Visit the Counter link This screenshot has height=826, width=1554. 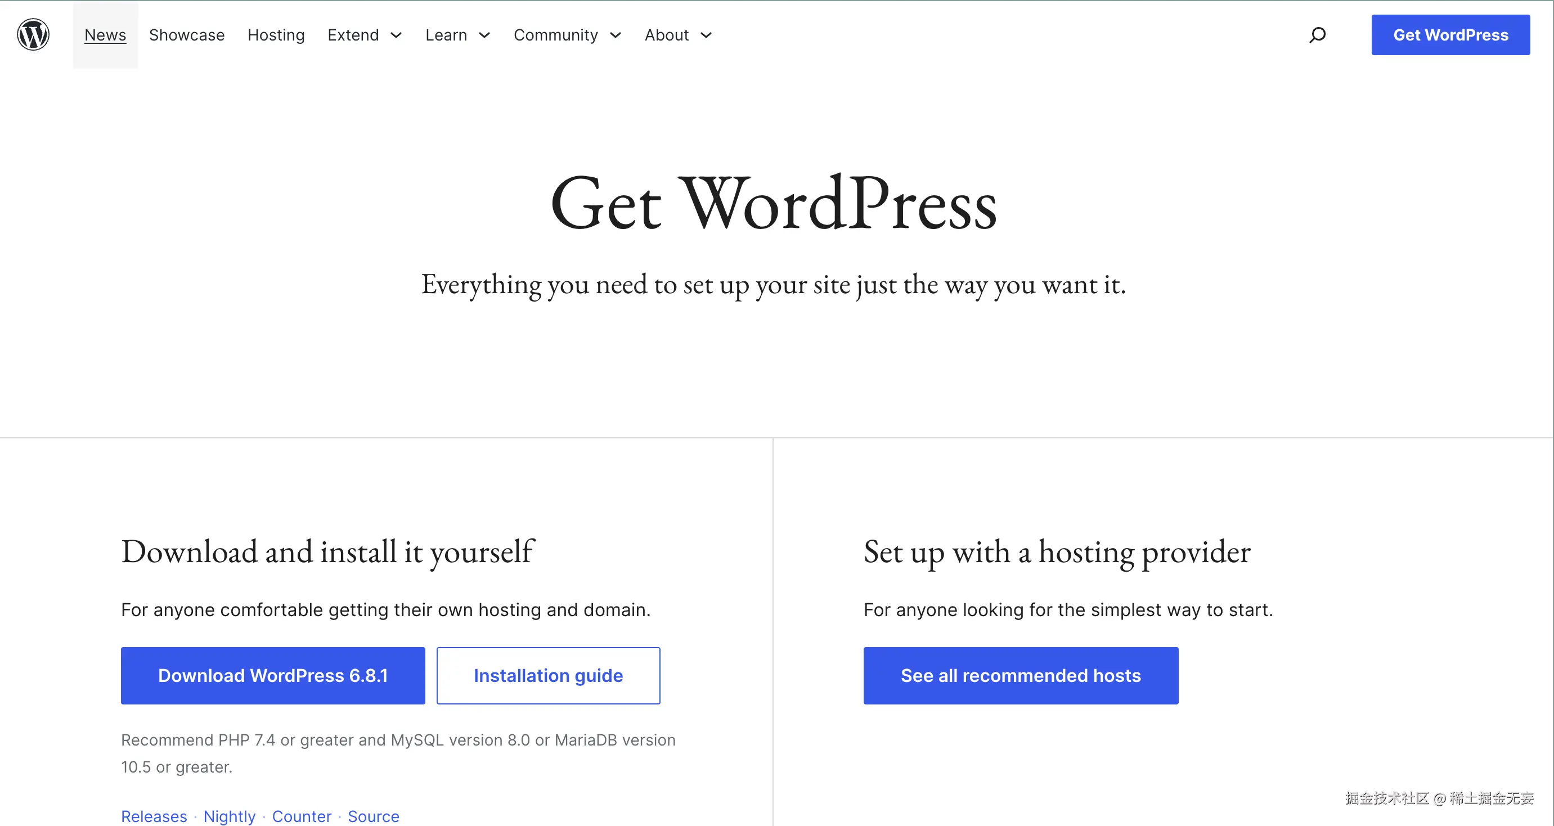[x=302, y=816]
